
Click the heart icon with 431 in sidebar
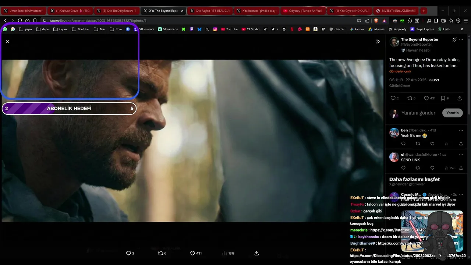426,98
